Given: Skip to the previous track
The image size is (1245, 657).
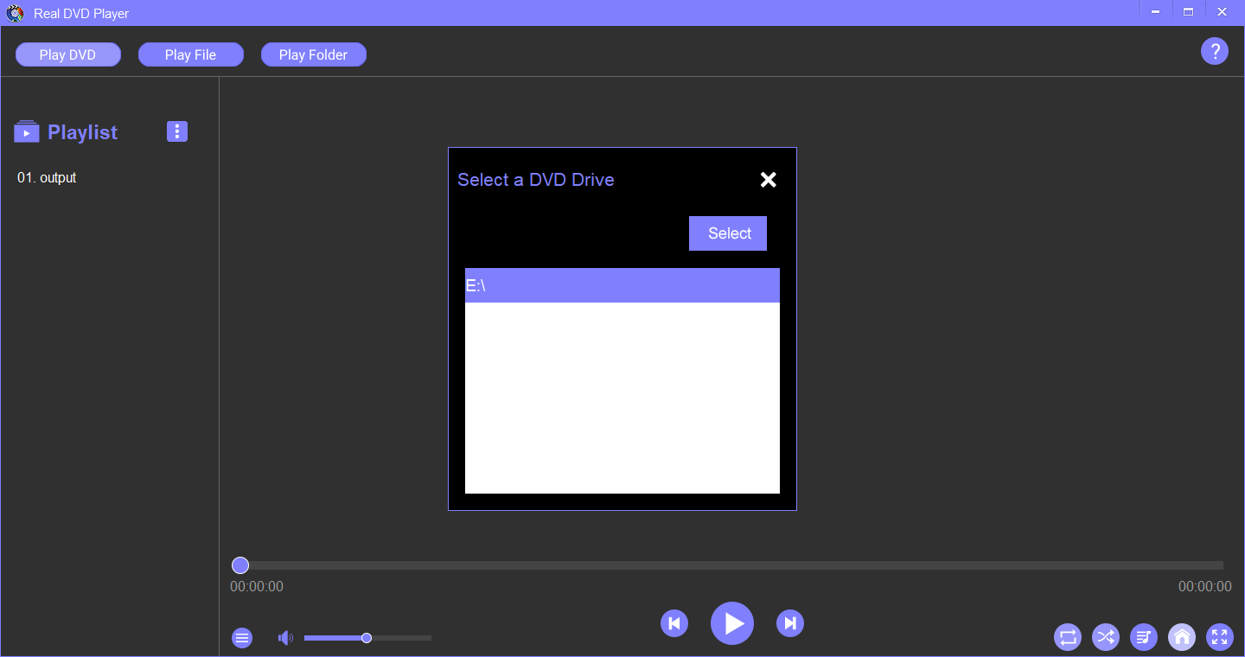Looking at the screenshot, I should (674, 623).
